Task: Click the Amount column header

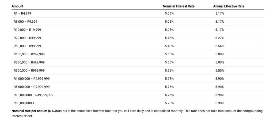Action: click(17, 6)
